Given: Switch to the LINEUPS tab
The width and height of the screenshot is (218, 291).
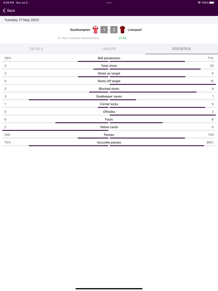Looking at the screenshot, I should 109,49.
